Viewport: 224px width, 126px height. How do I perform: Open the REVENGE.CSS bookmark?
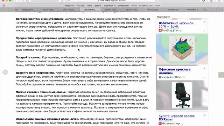click(x=146, y=6)
